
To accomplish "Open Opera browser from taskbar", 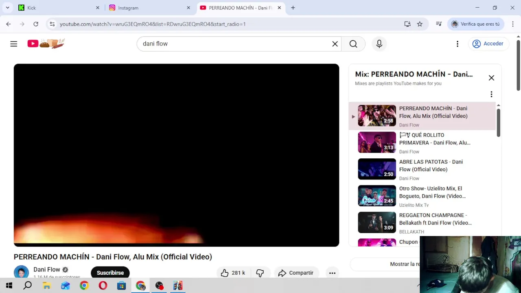I will tap(103, 286).
